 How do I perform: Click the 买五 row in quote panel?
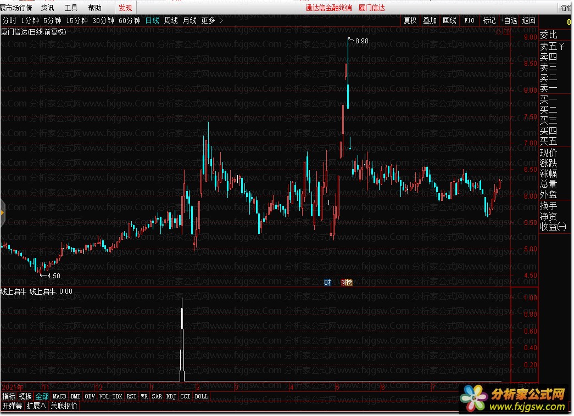click(548, 141)
